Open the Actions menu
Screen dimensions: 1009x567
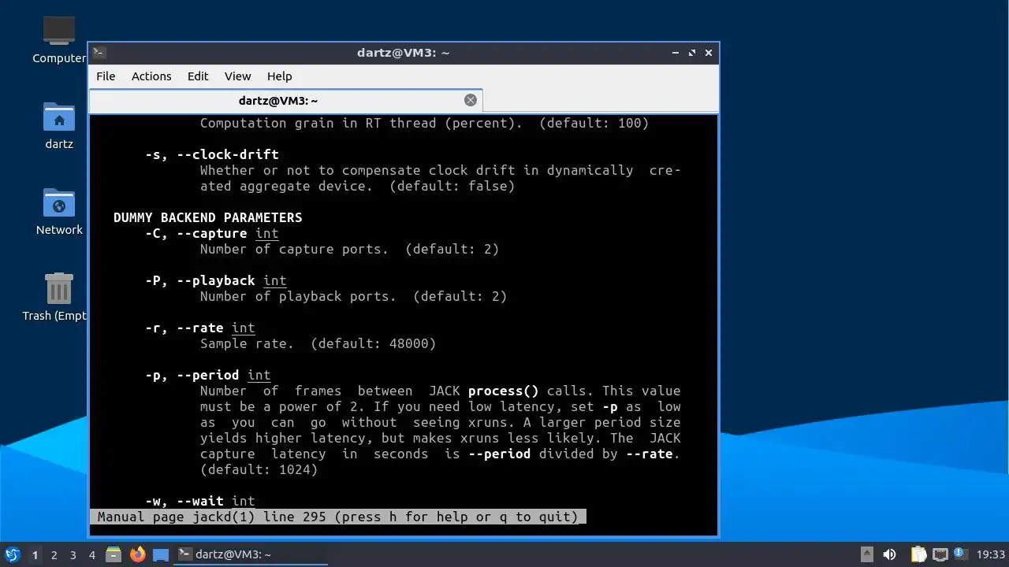151,76
